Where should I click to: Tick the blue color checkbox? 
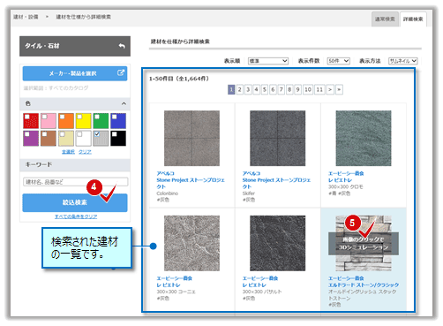pos(115,117)
